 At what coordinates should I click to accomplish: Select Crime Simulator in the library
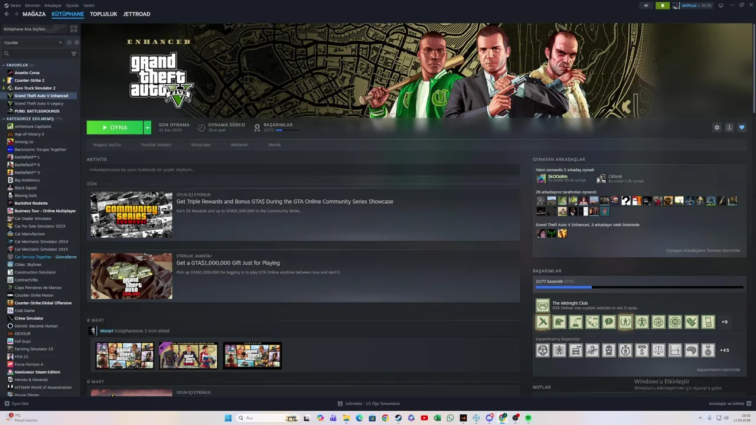point(28,318)
